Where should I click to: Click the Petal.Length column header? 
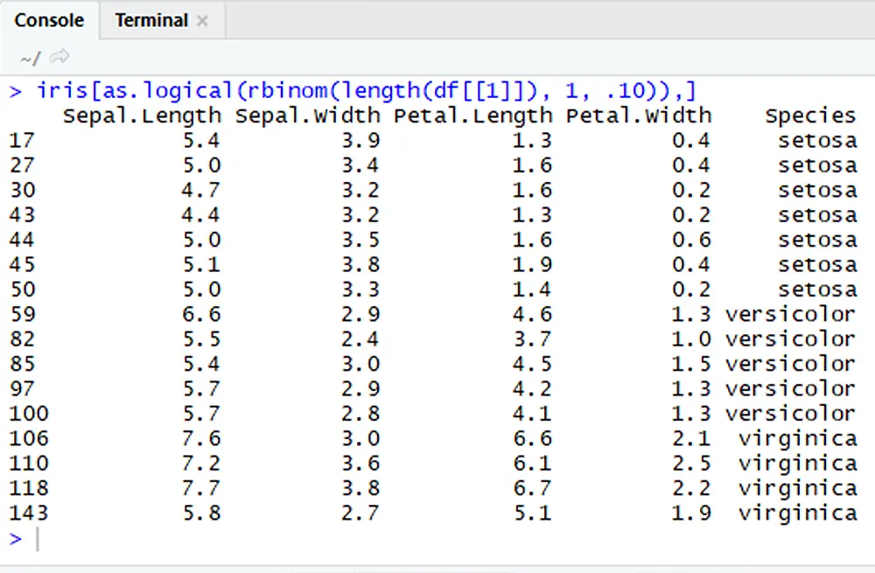click(472, 115)
